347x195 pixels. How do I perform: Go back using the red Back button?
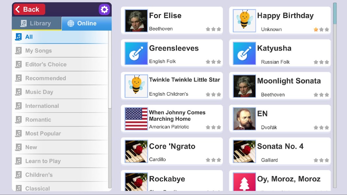point(29,9)
